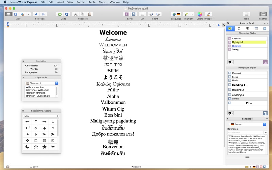Click the List toolbar icon
Viewport: 272px width, 170px height.
coord(142,14)
